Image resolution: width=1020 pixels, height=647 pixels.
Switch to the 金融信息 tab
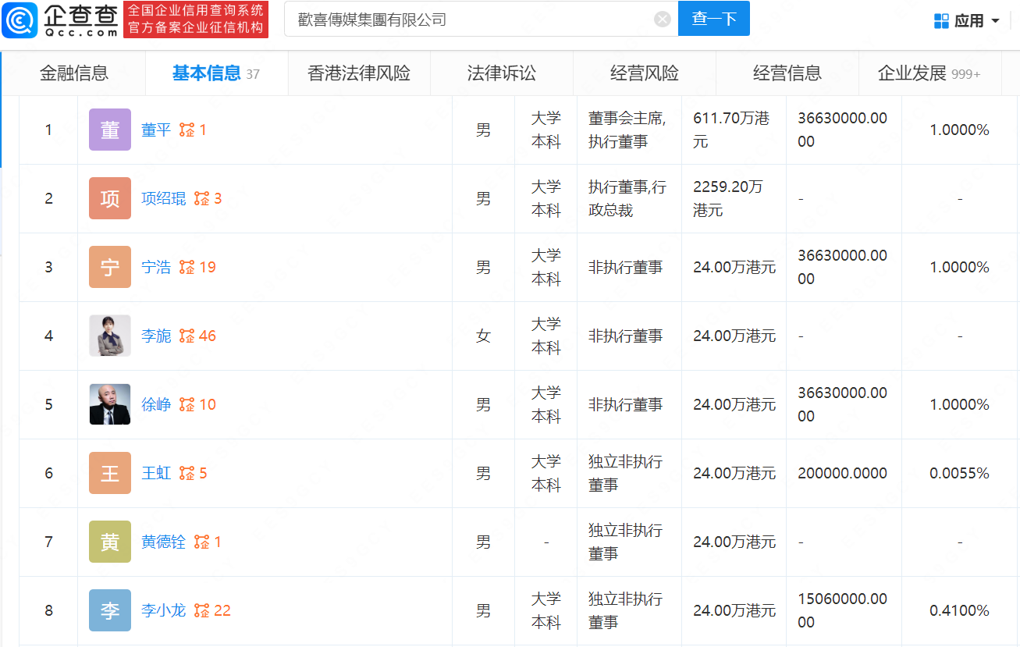pos(74,73)
